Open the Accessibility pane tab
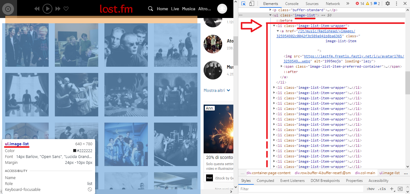Screen dimensions: 410x194 tap(378, 180)
